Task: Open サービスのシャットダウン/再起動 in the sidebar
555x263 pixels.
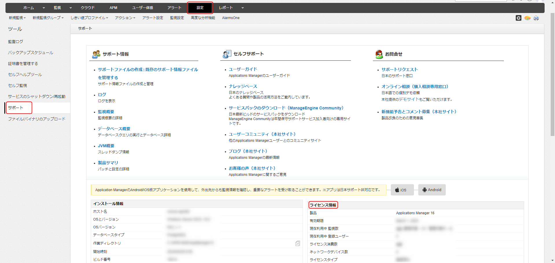Action: tap(37, 96)
